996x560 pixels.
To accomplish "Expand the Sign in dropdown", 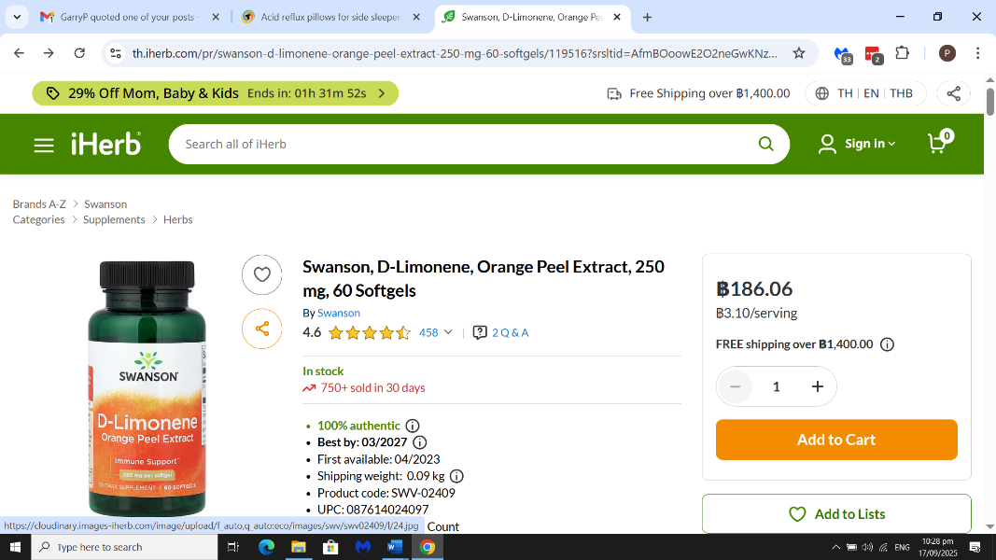I will [x=857, y=144].
